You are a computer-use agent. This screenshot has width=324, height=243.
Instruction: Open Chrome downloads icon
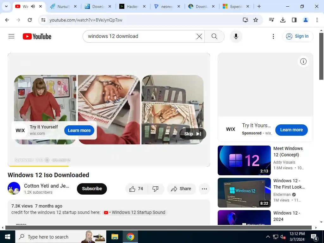[x=283, y=20]
